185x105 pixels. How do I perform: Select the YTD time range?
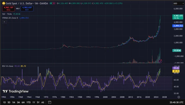pyautogui.click(x=29, y=102)
